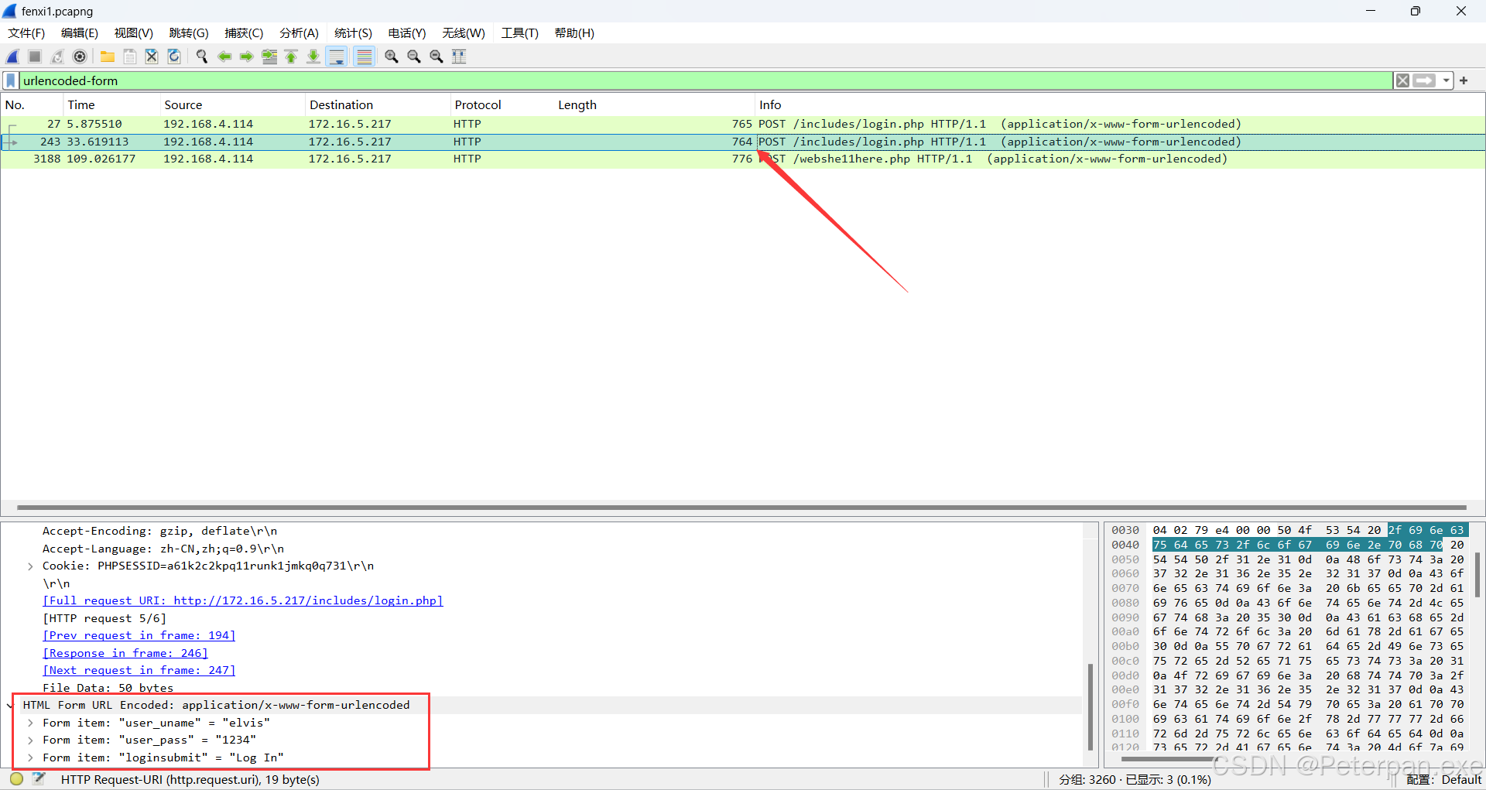The image size is (1486, 790).
Task: Open a capture file with folder icon
Action: 108,56
